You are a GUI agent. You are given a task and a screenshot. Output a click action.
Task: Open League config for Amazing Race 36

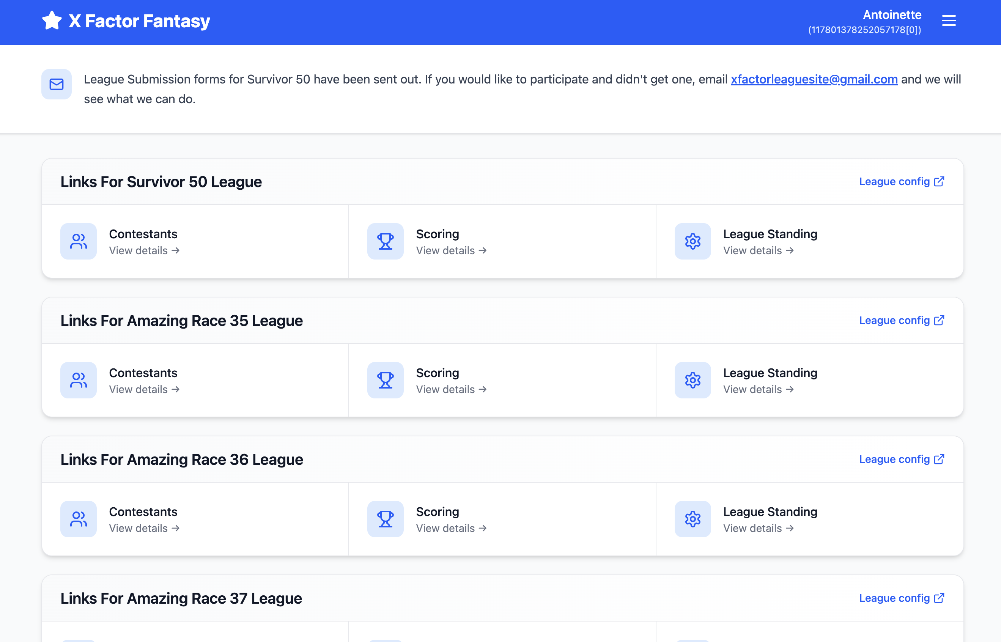pos(901,459)
